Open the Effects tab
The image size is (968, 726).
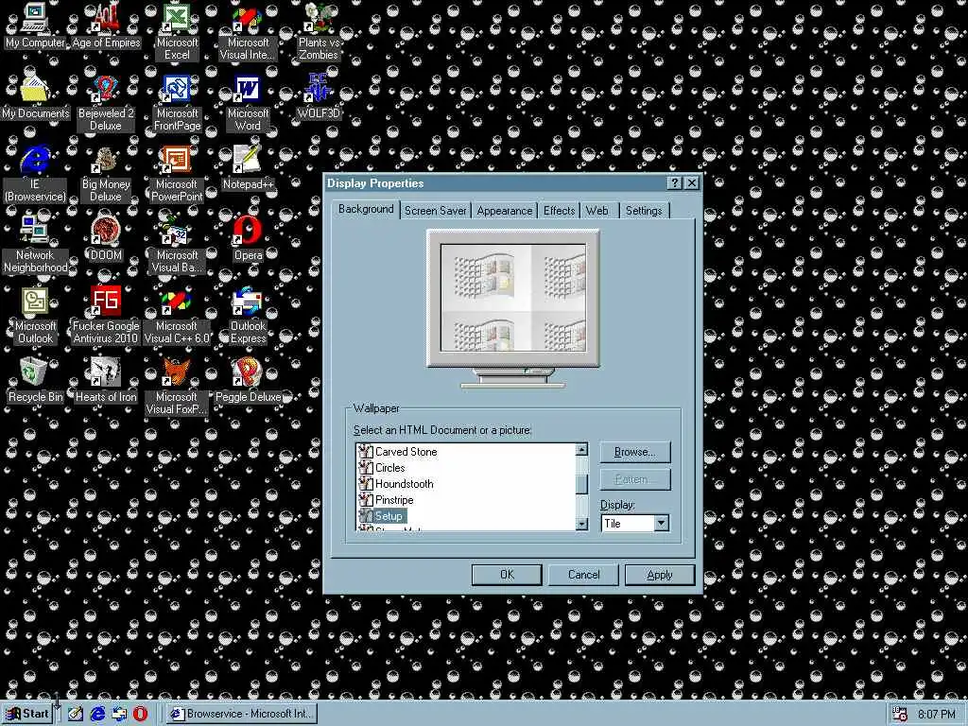tap(560, 211)
